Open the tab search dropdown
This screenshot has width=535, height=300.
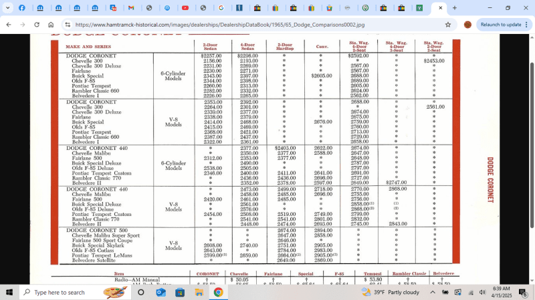click(7, 8)
